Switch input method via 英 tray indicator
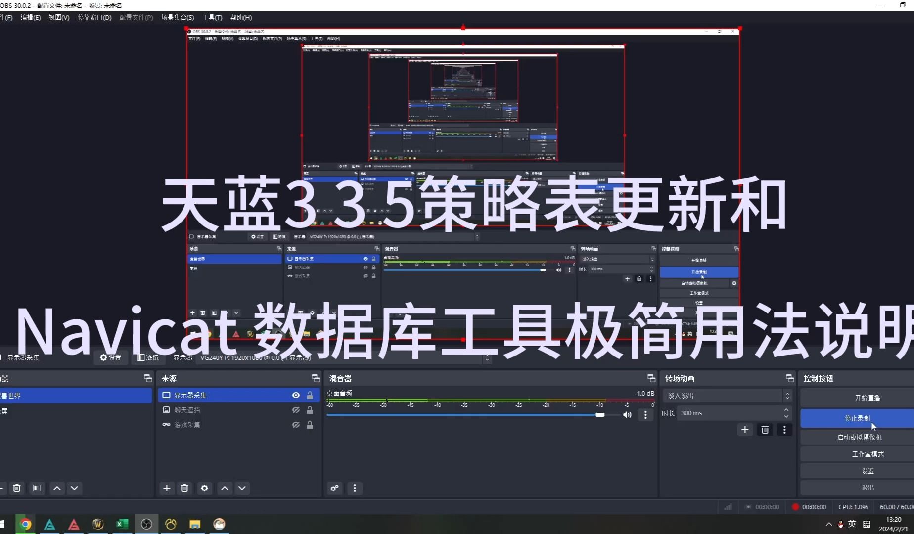This screenshot has width=914, height=534. tap(852, 524)
